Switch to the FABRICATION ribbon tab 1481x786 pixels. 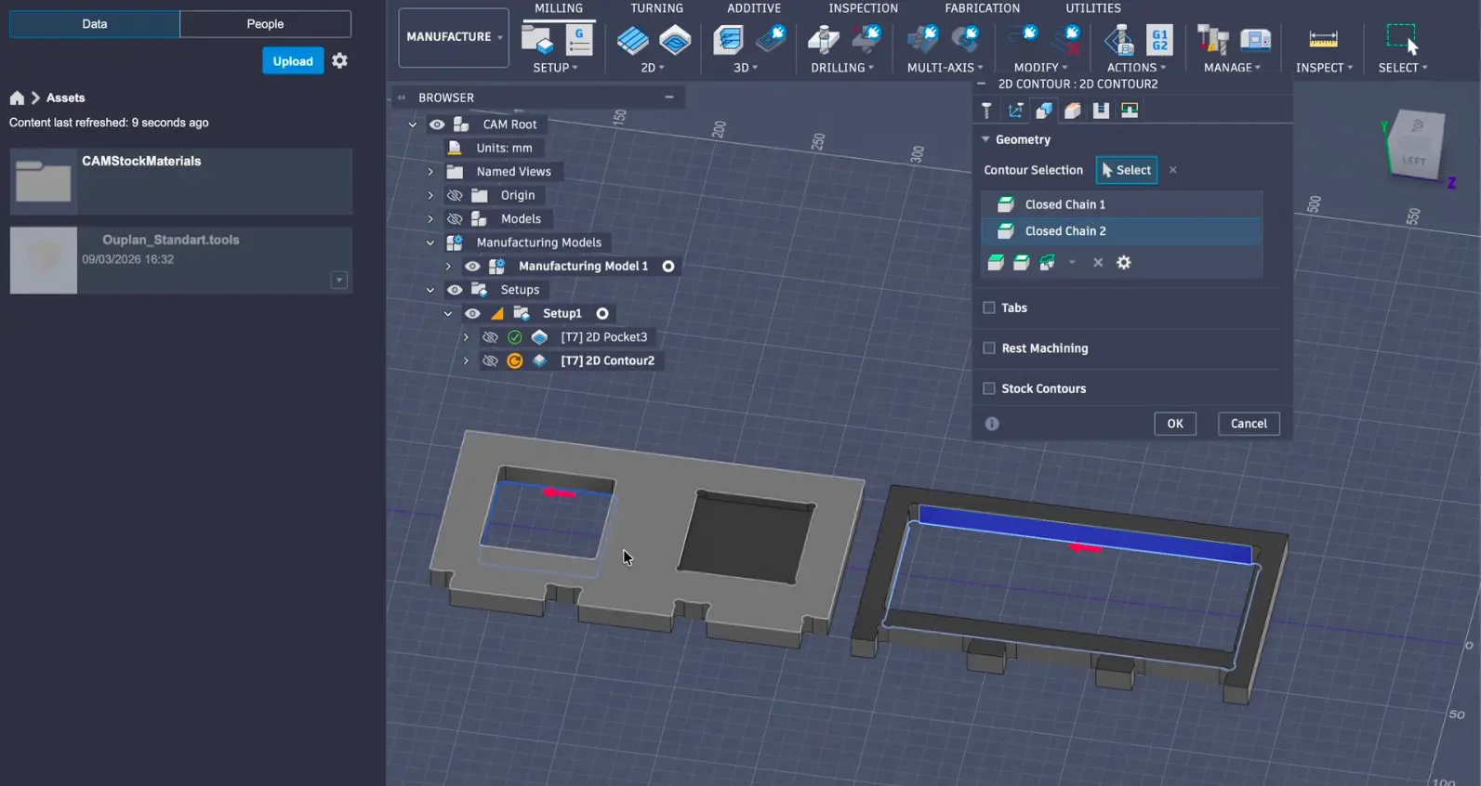(x=982, y=8)
